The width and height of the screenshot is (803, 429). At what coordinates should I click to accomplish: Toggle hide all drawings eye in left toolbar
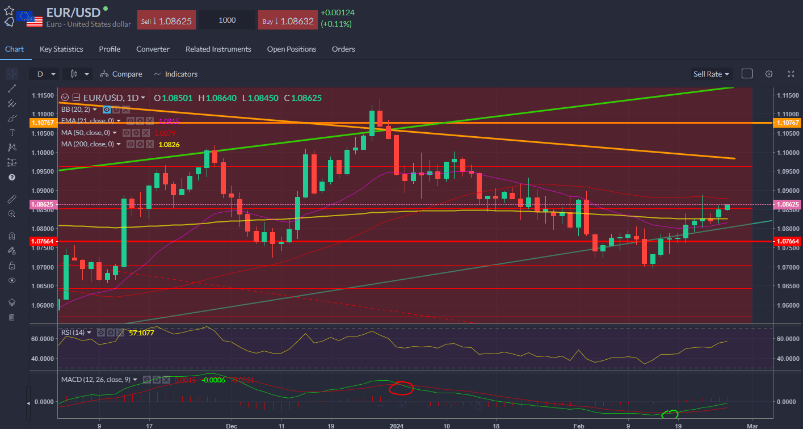coord(12,280)
